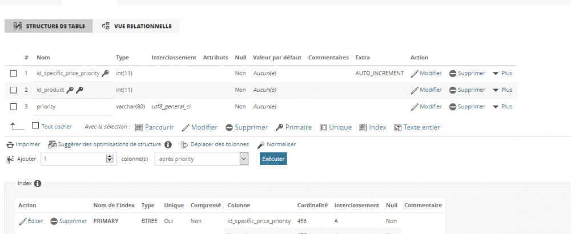Click the delete icon for priority row
This screenshot has width=571, height=234.
pyautogui.click(x=453, y=107)
